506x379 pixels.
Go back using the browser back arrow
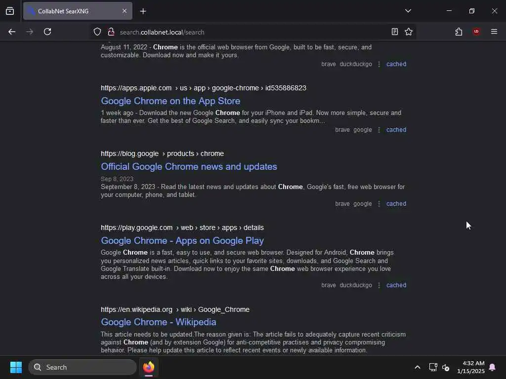pos(12,32)
